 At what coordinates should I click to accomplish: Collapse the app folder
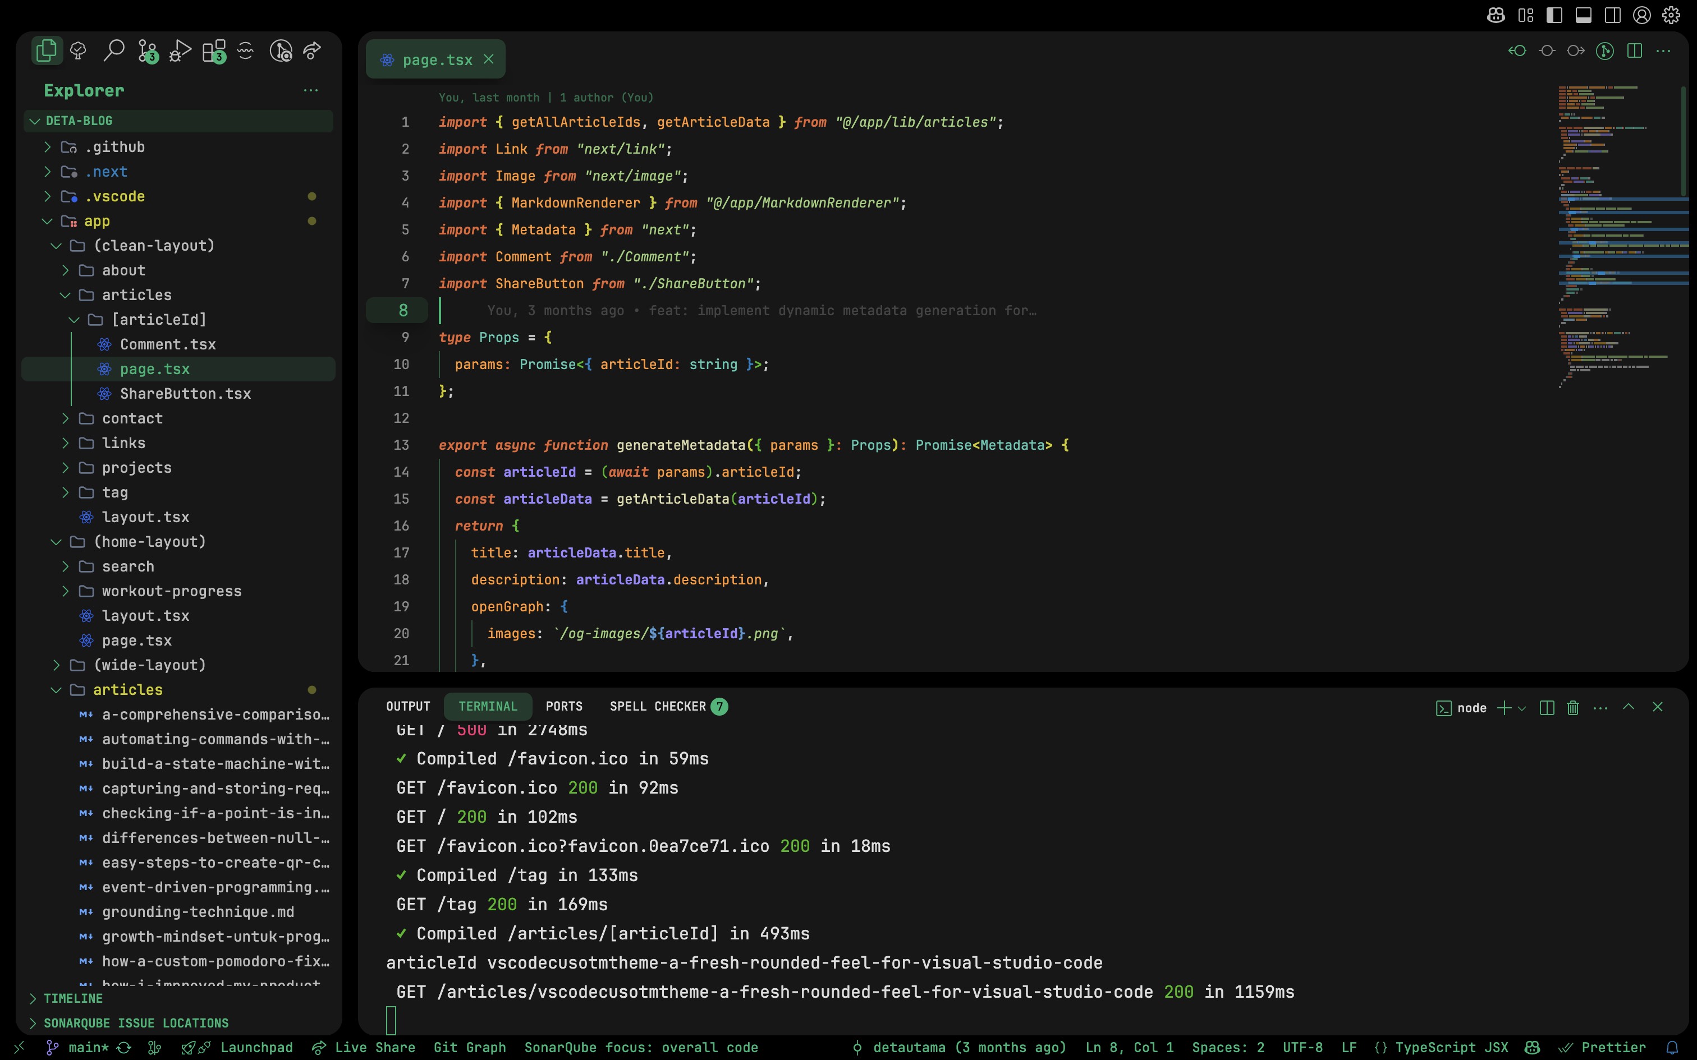pyautogui.click(x=178, y=221)
